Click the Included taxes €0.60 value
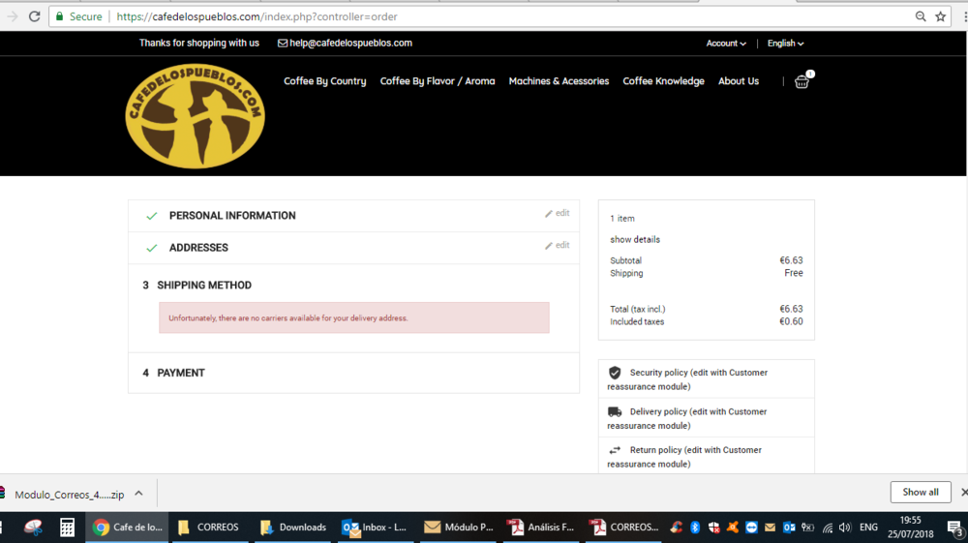This screenshot has width=968, height=543. pyautogui.click(x=791, y=321)
